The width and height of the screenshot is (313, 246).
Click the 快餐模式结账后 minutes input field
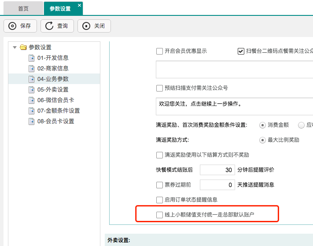[217, 170]
